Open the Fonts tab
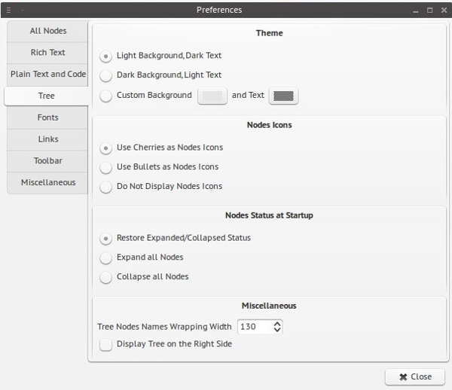 pos(48,117)
